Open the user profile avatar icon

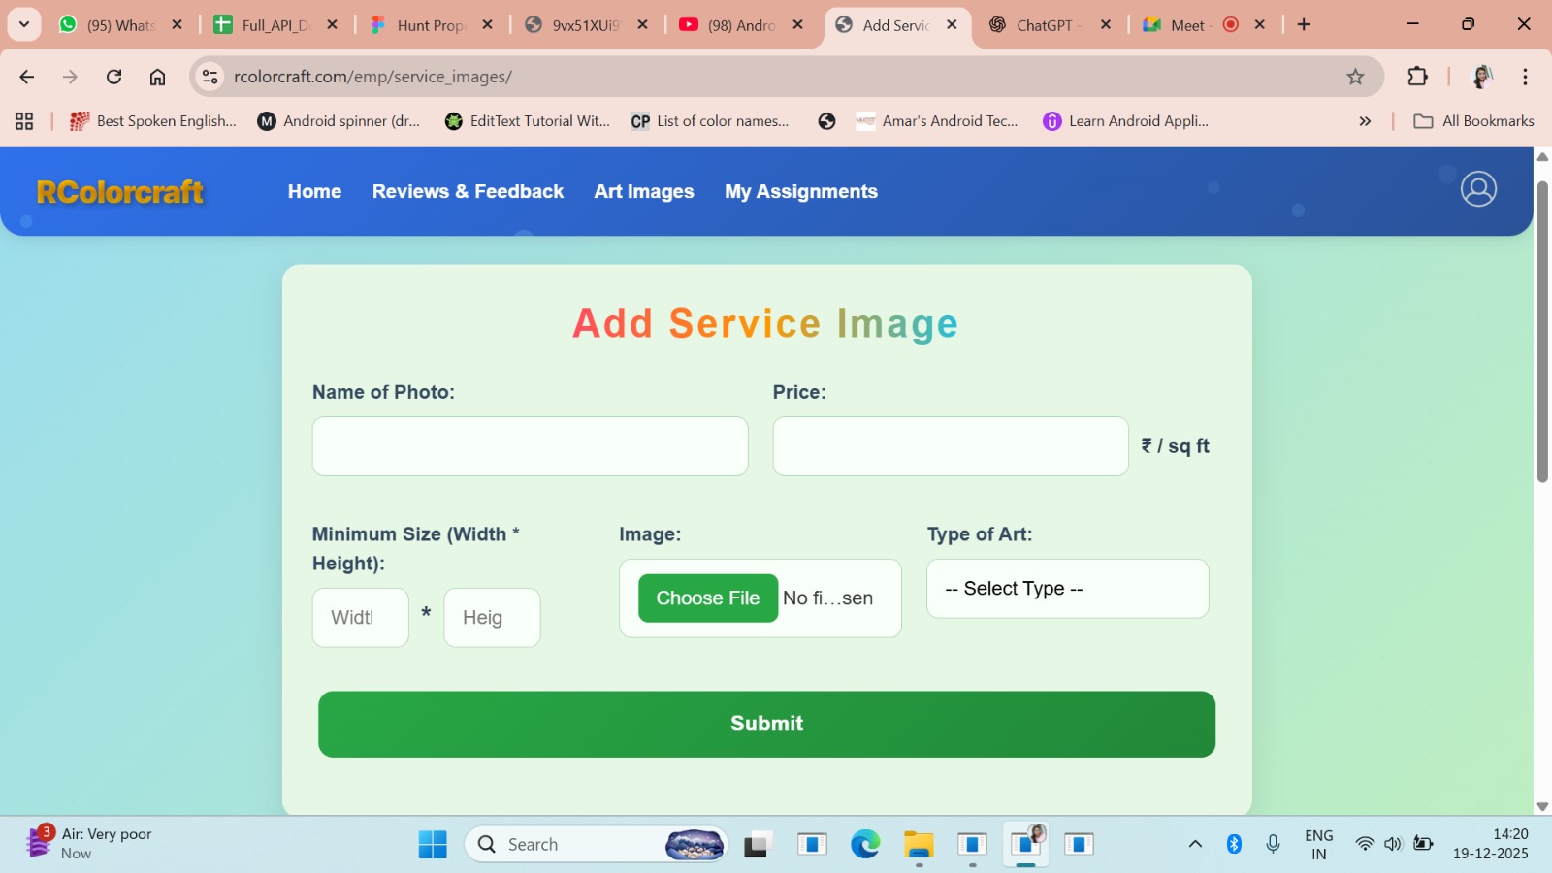[x=1478, y=189]
